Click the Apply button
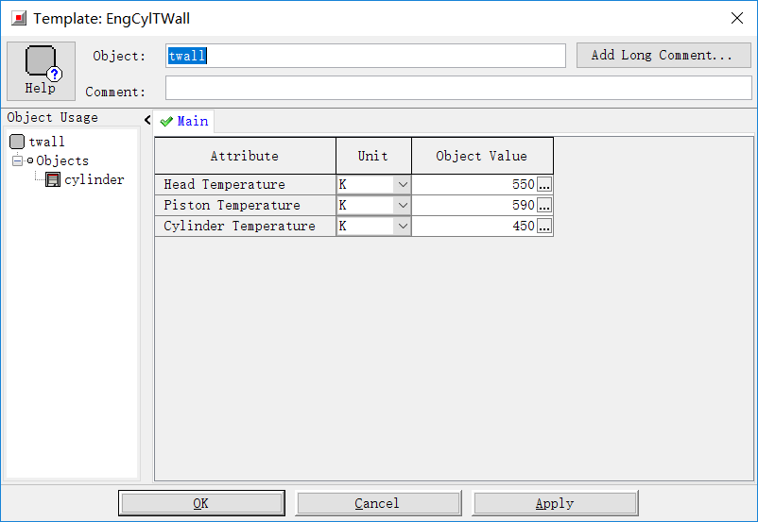The height and width of the screenshot is (522, 758). [555, 503]
